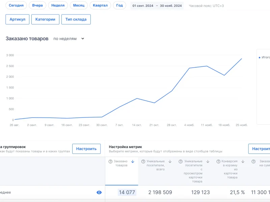Image resolution: width=270 pixels, height=202 pixels.
Task: Switch to the 'Квартал' period
Action: (100, 5)
